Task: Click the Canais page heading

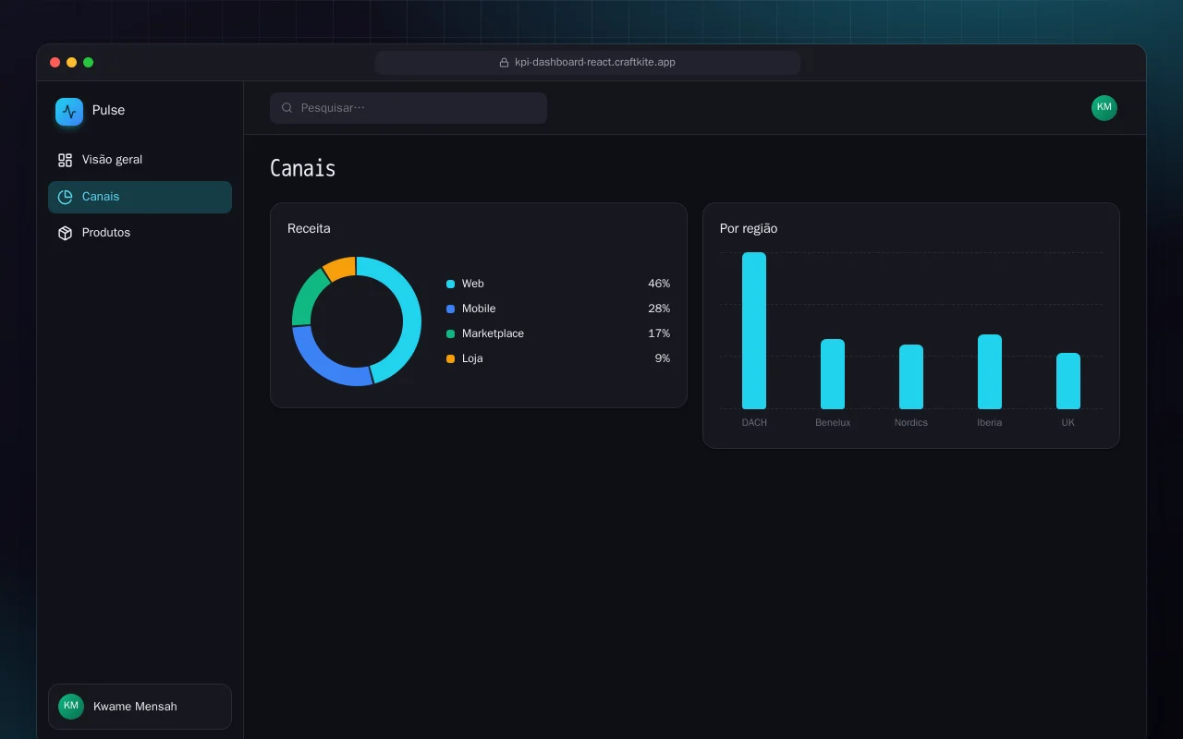Action: tap(302, 168)
